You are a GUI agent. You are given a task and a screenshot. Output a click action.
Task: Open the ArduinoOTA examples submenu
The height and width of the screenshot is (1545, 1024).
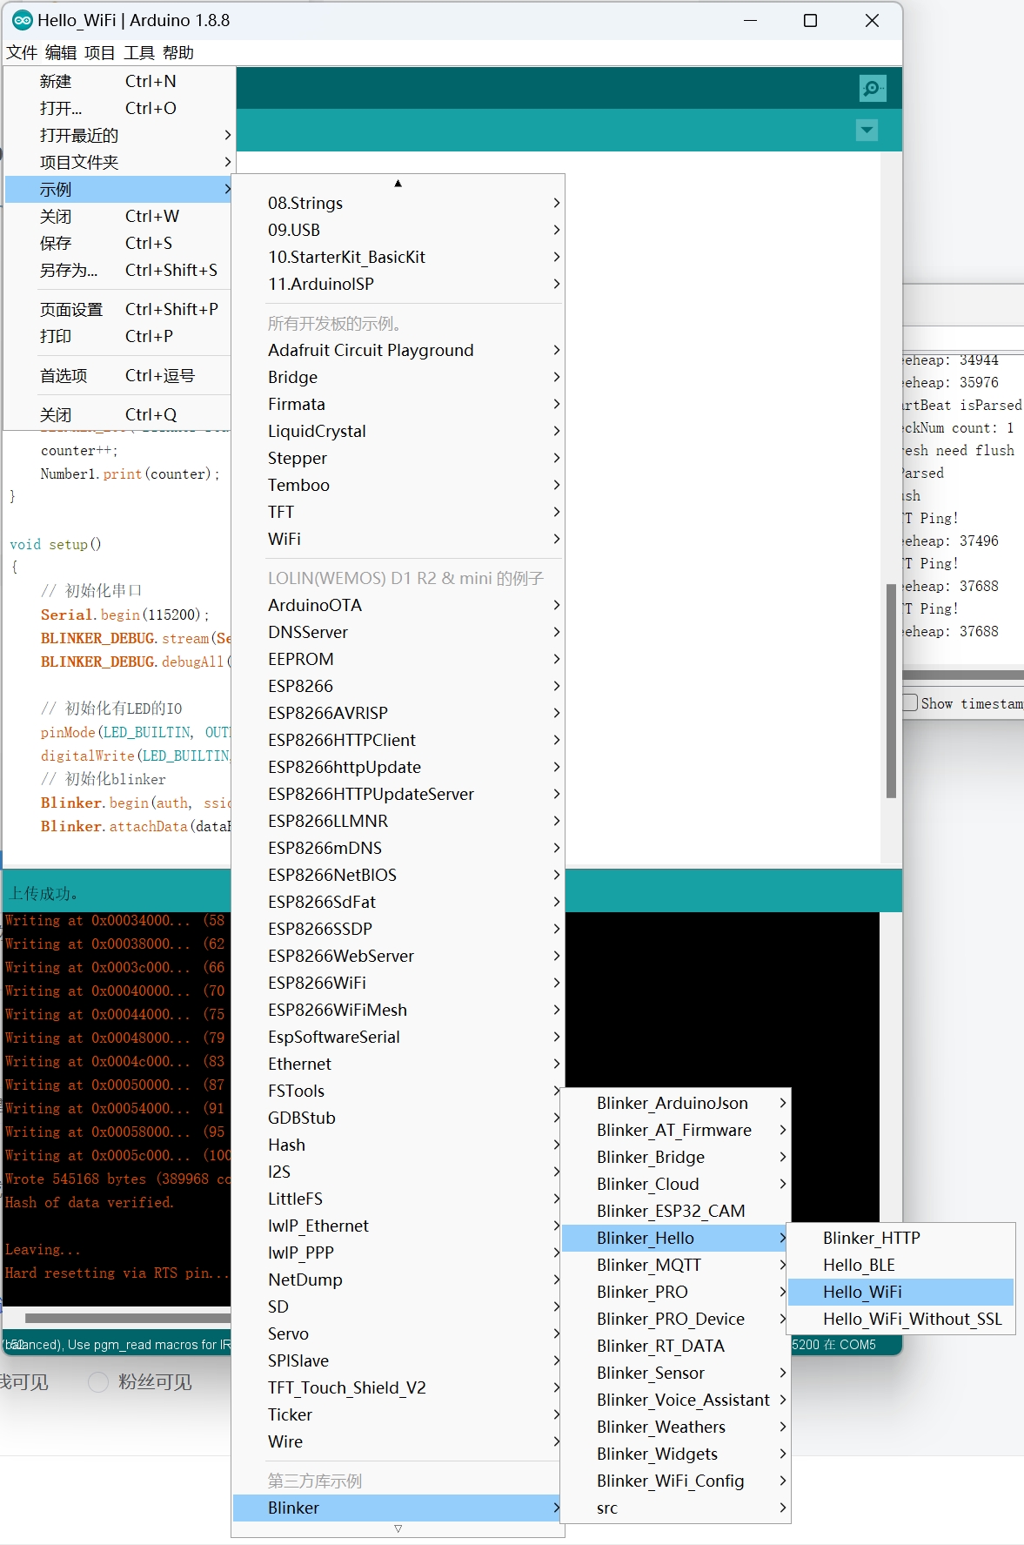[x=398, y=605]
